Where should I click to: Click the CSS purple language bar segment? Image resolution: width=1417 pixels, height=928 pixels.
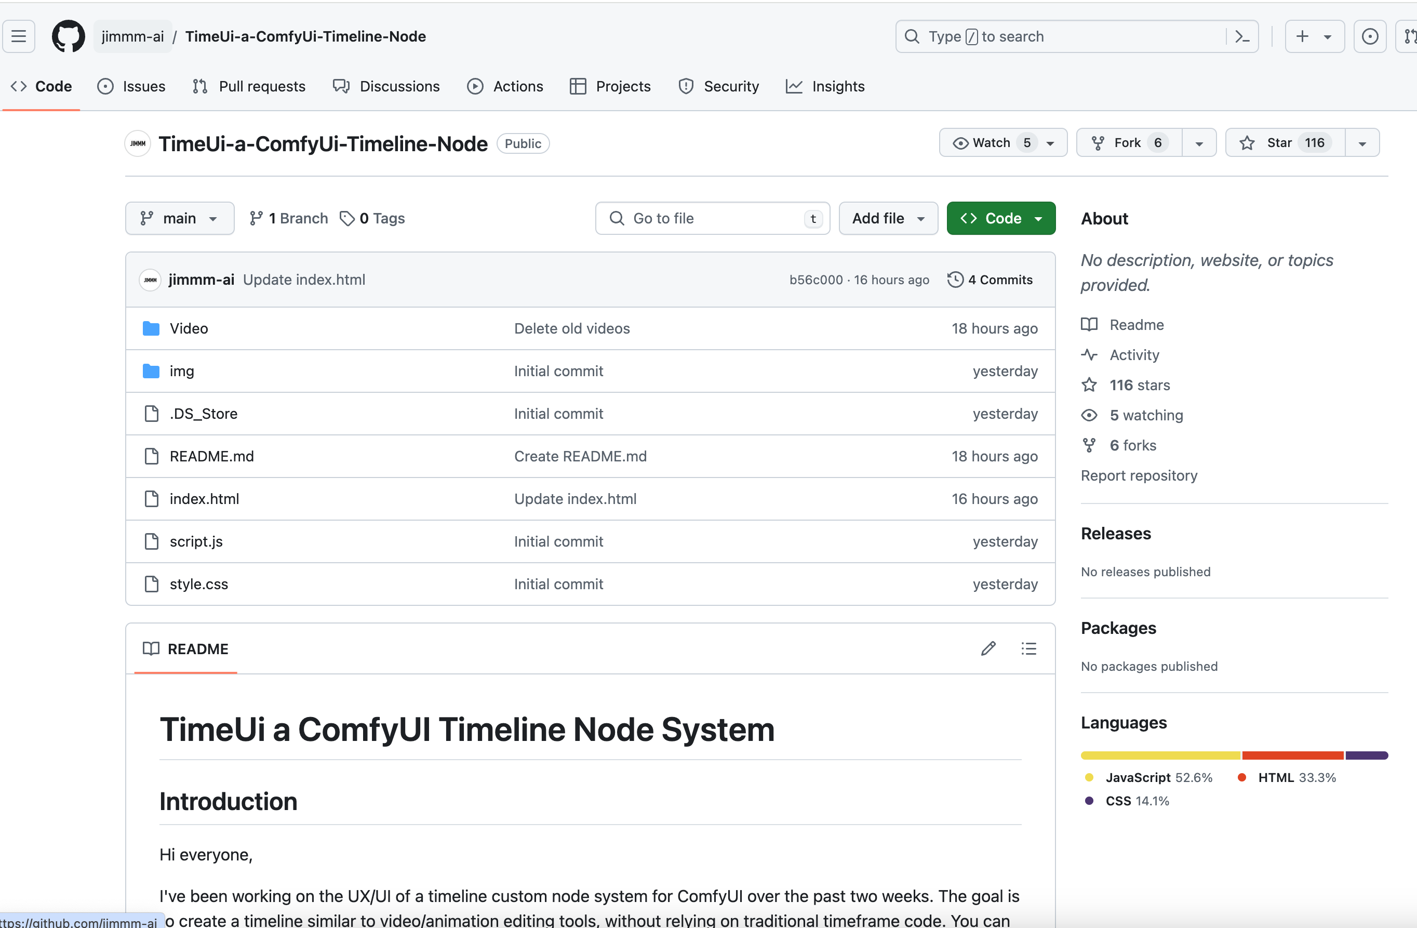tap(1367, 755)
